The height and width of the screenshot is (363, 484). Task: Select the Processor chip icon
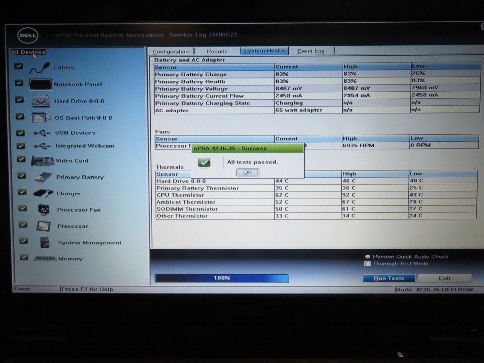[43, 226]
